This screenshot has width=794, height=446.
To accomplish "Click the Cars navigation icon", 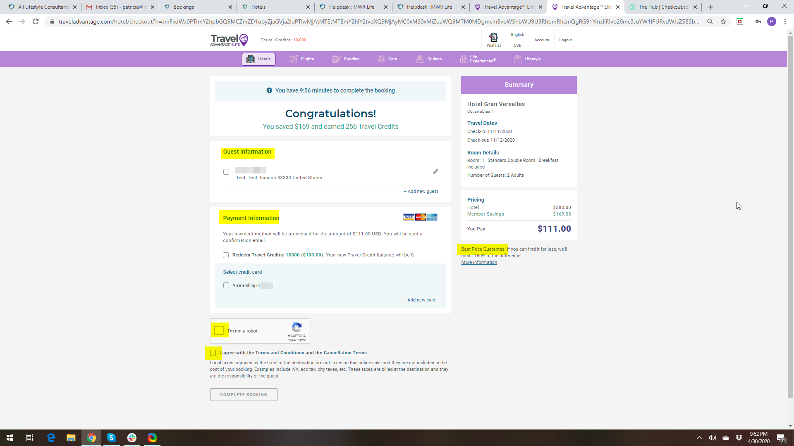I will tap(381, 59).
